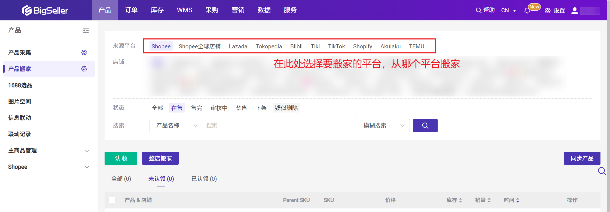Image resolution: width=610 pixels, height=212 pixels.
Task: Select Shopify source platform
Action: click(363, 46)
